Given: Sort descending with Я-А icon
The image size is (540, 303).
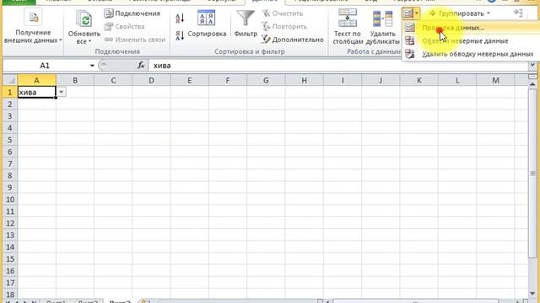Looking at the screenshot, I should (180, 35).
